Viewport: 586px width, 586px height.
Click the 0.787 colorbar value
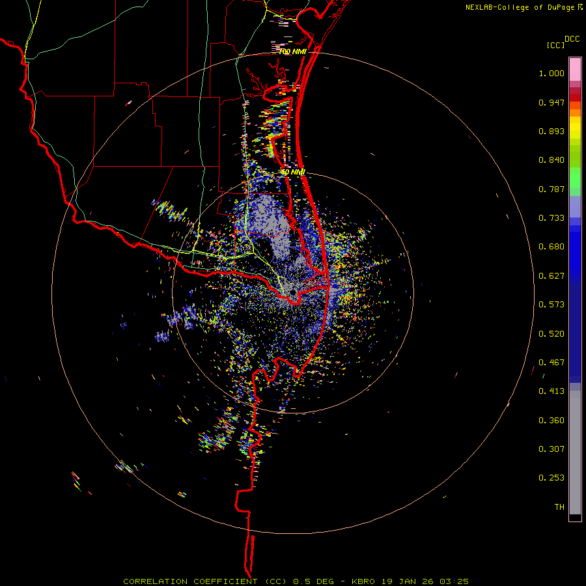pos(551,189)
